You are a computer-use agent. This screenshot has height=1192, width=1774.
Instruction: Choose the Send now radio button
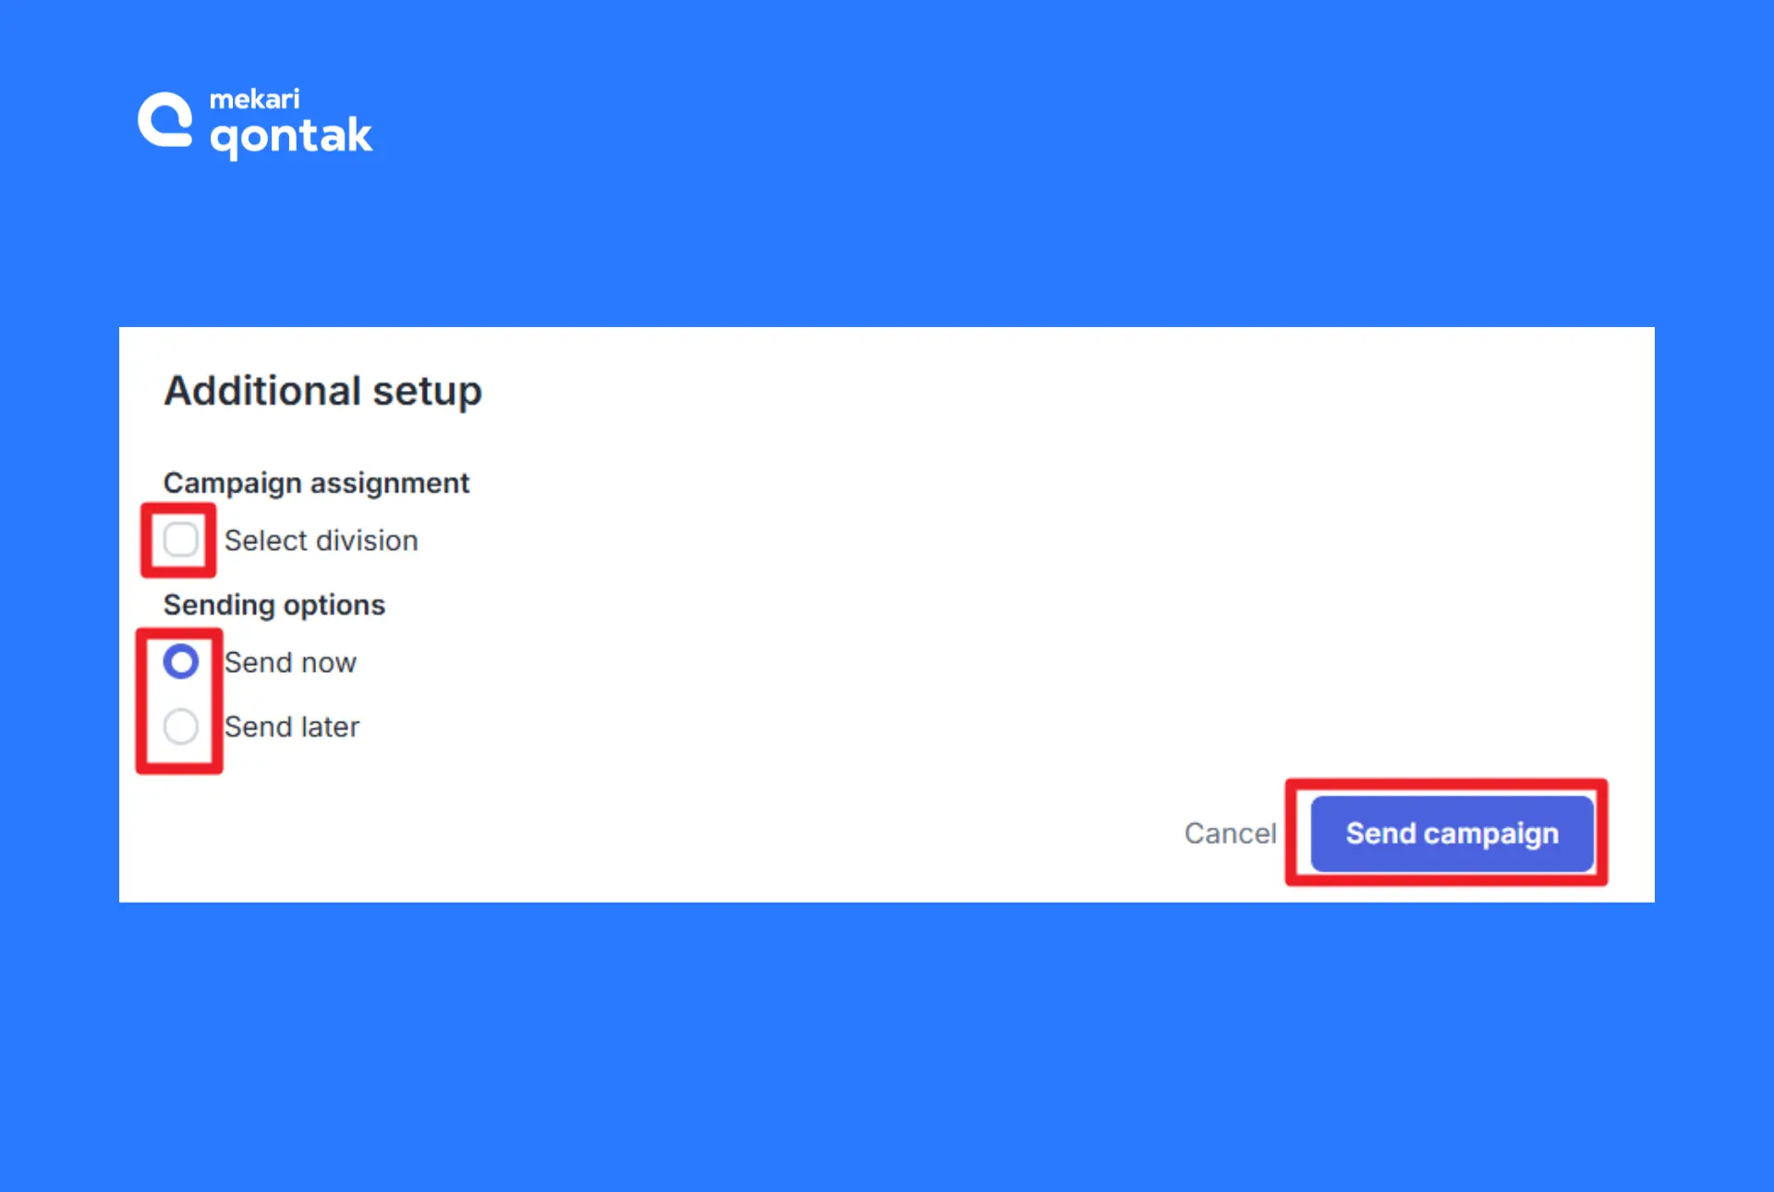(181, 662)
